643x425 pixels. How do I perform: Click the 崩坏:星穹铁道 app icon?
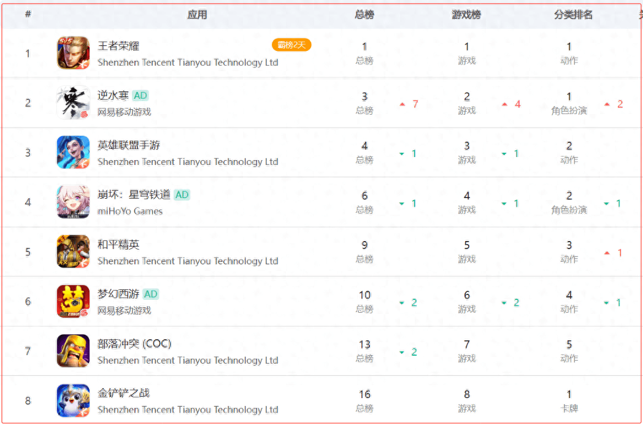(x=73, y=202)
